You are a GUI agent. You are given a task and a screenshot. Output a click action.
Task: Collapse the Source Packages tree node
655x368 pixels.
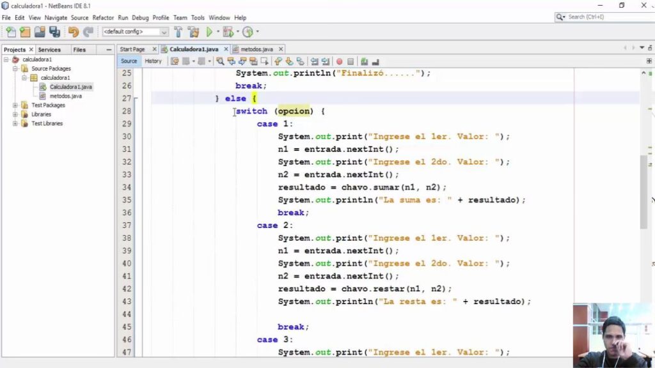tap(15, 69)
